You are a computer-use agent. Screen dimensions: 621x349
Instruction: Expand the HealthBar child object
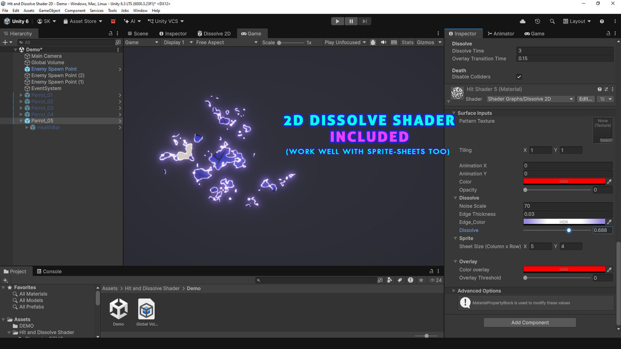(x=27, y=127)
